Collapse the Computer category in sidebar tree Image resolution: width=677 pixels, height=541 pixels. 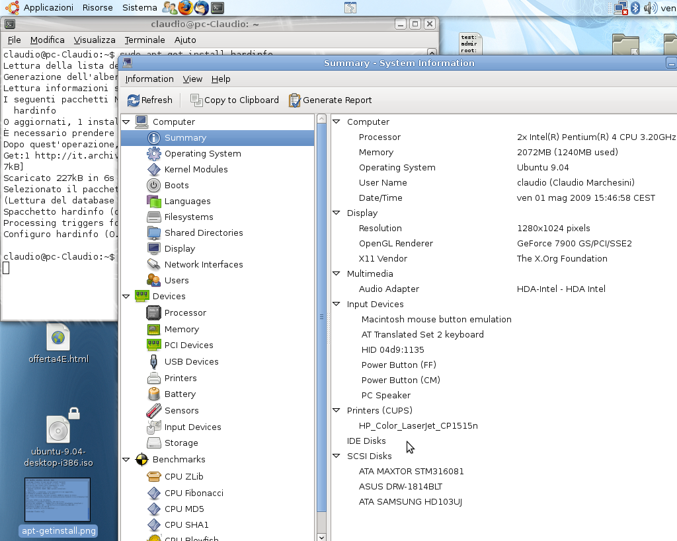(x=126, y=122)
